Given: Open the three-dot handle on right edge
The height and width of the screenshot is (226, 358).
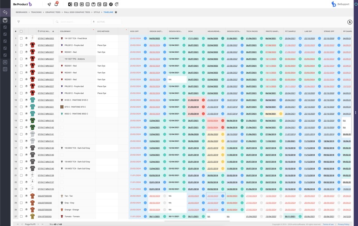Looking at the screenshot, I should [355, 113].
